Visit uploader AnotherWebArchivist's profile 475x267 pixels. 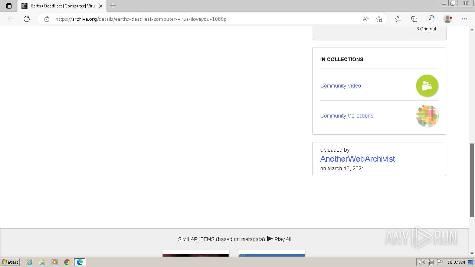tap(357, 159)
